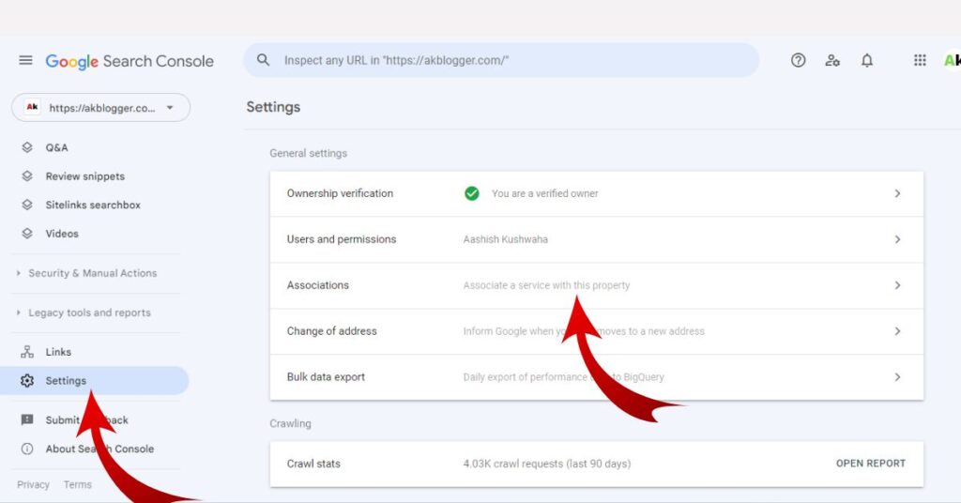Click the Inspect any URL search field
Image resolution: width=961 pixels, height=503 pixels.
501,60
